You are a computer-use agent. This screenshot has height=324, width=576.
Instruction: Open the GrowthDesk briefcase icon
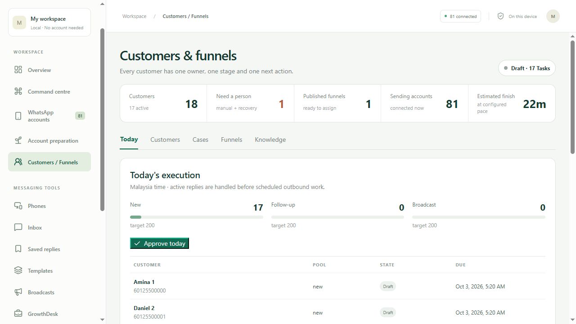[18, 314]
